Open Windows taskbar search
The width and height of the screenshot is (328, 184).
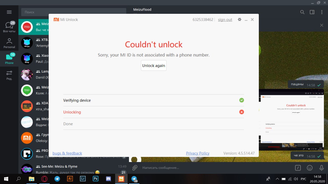(18, 179)
